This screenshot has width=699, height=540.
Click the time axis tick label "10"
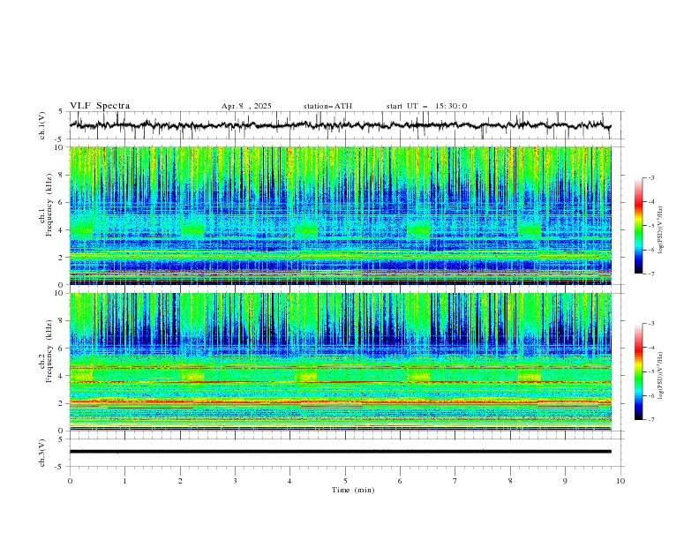pos(620,481)
